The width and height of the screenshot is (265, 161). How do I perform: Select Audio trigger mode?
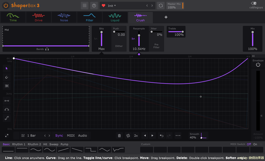click(83, 136)
